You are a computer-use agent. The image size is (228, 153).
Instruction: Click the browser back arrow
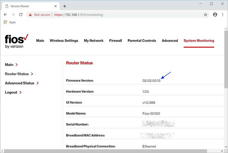pyautogui.click(x=5, y=15)
